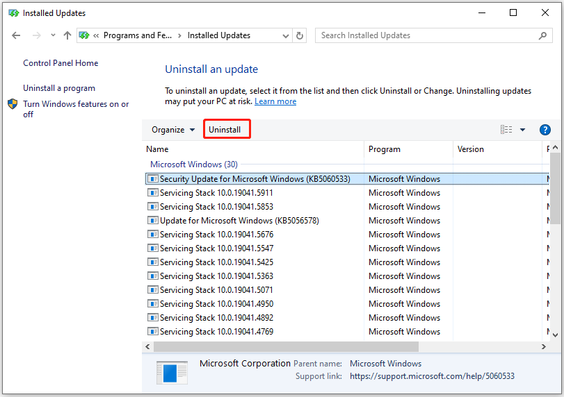The height and width of the screenshot is (397, 564).
Task: Click the Programs and Fe... breadcrumb
Action: (x=138, y=35)
